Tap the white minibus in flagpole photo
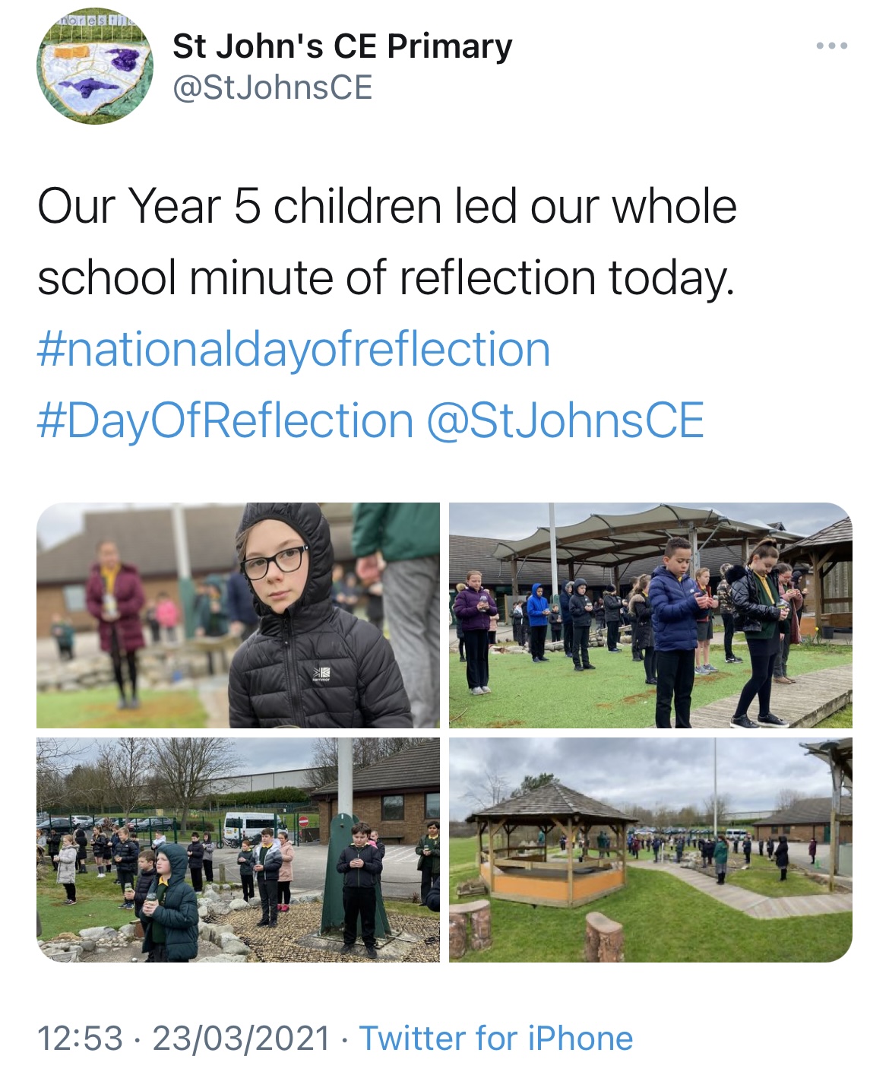Image resolution: width=889 pixels, height=1072 pixels. [251, 826]
